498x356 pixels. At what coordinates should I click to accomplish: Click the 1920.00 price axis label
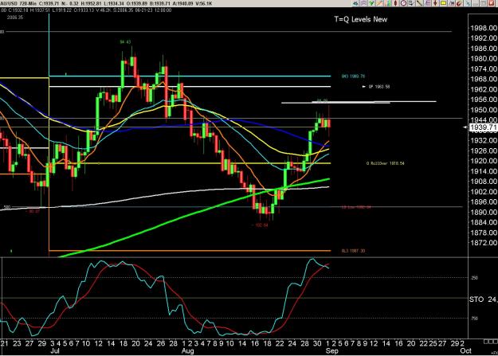click(484, 161)
